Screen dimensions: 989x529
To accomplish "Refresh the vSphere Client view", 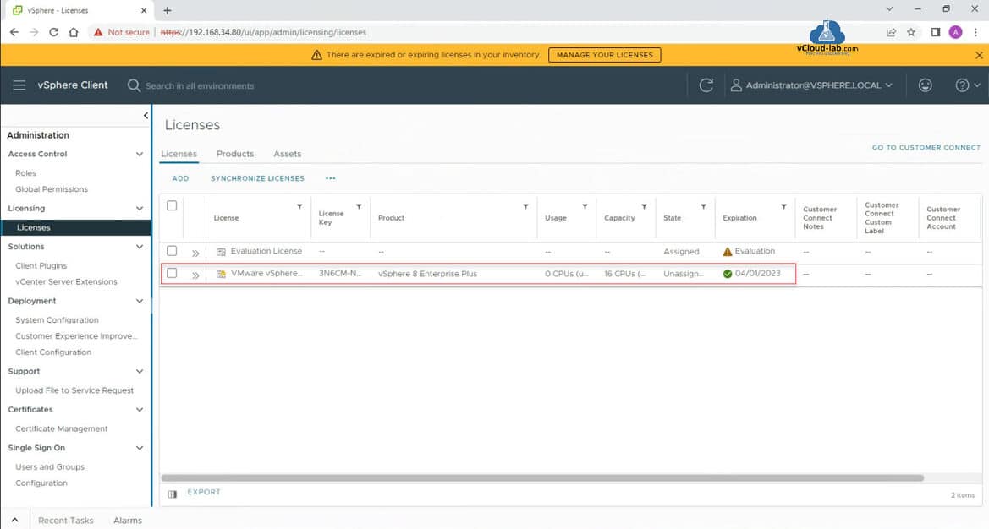I will coord(706,85).
